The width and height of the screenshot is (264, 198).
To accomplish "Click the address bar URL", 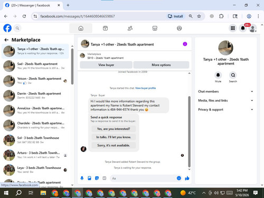I will click(78, 16).
